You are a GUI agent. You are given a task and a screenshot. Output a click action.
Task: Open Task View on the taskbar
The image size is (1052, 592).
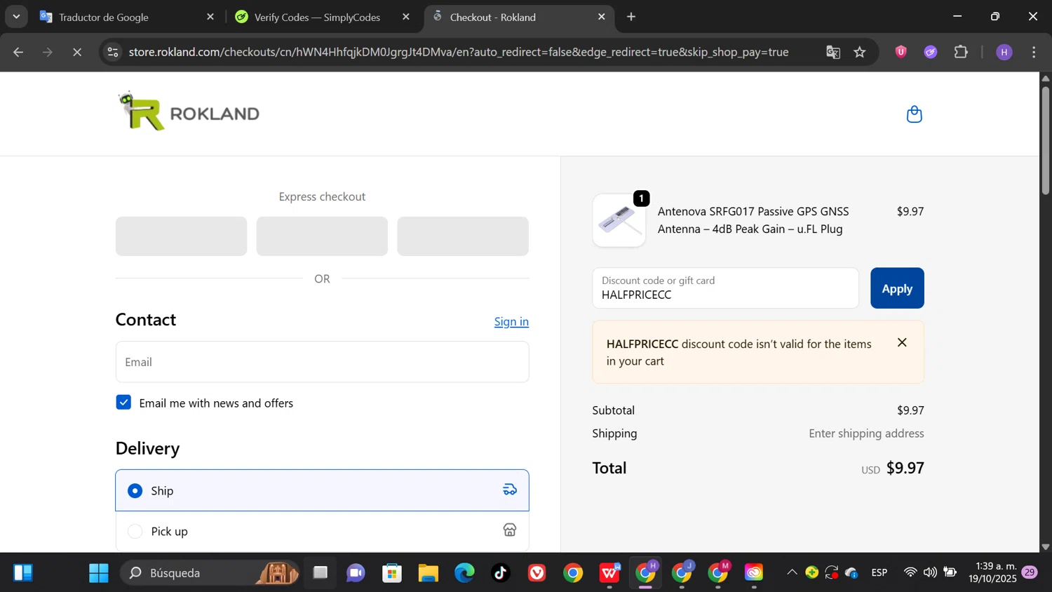(x=320, y=573)
